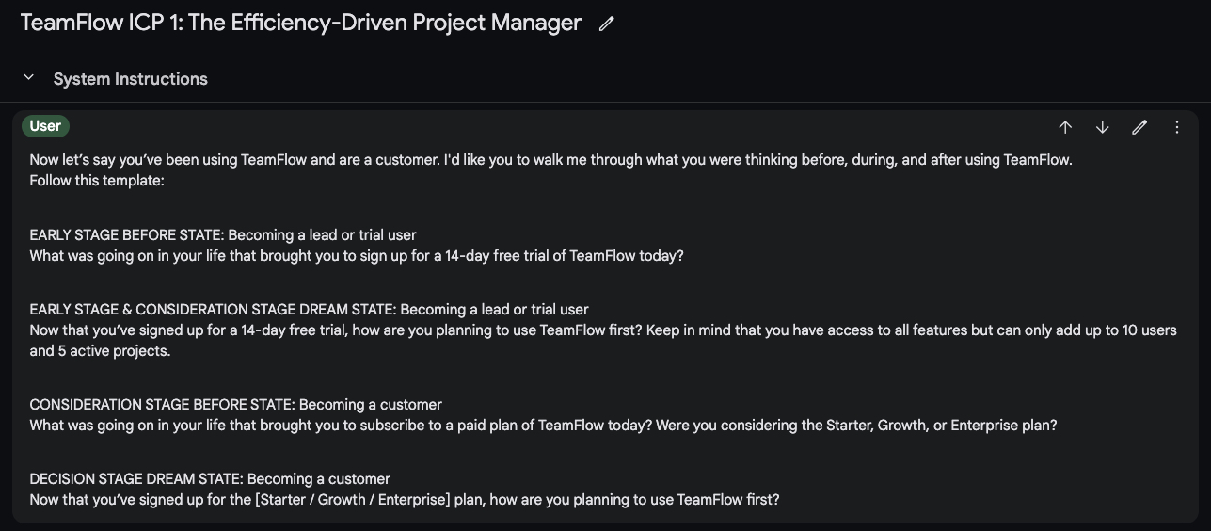Click the final line with "[Starter / Growth / Enterprise]"
The image size is (1211, 531).
[405, 500]
